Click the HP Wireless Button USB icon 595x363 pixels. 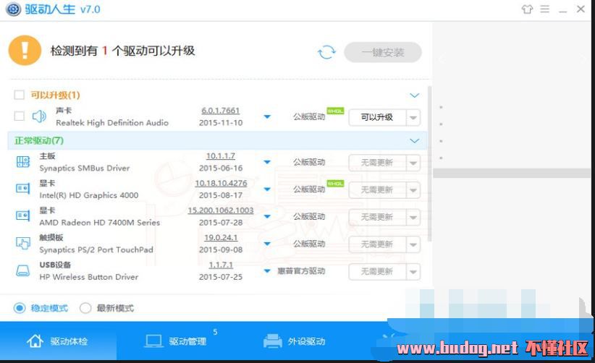(22, 271)
